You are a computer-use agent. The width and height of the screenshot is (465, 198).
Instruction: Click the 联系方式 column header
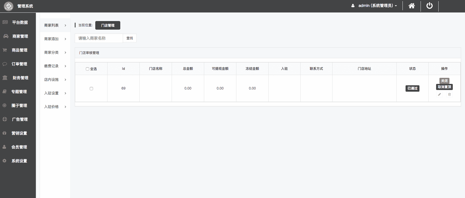pos(316,69)
